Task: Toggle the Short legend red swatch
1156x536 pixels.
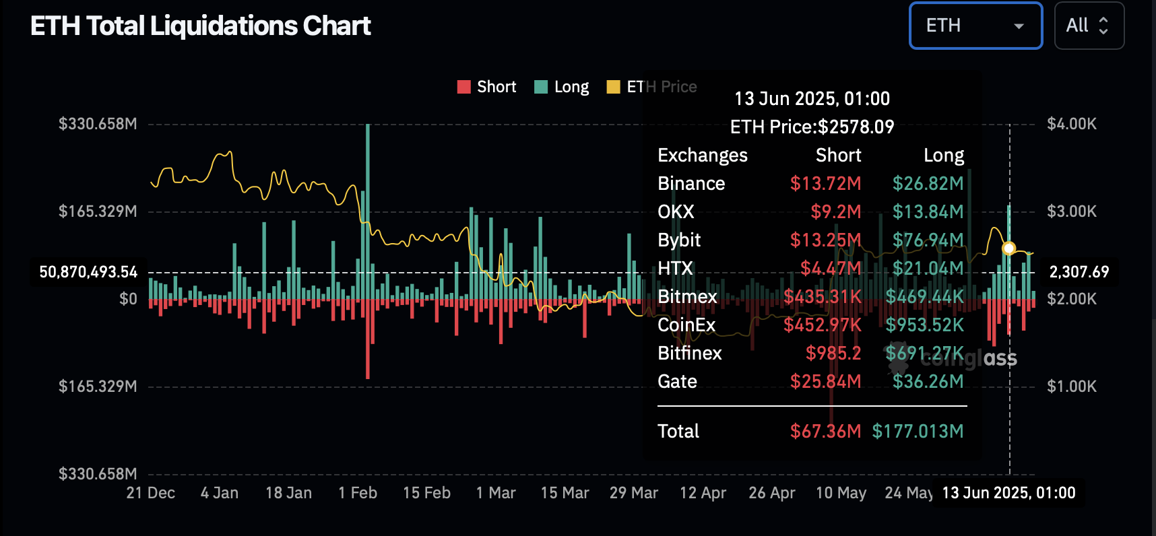Action: point(463,87)
